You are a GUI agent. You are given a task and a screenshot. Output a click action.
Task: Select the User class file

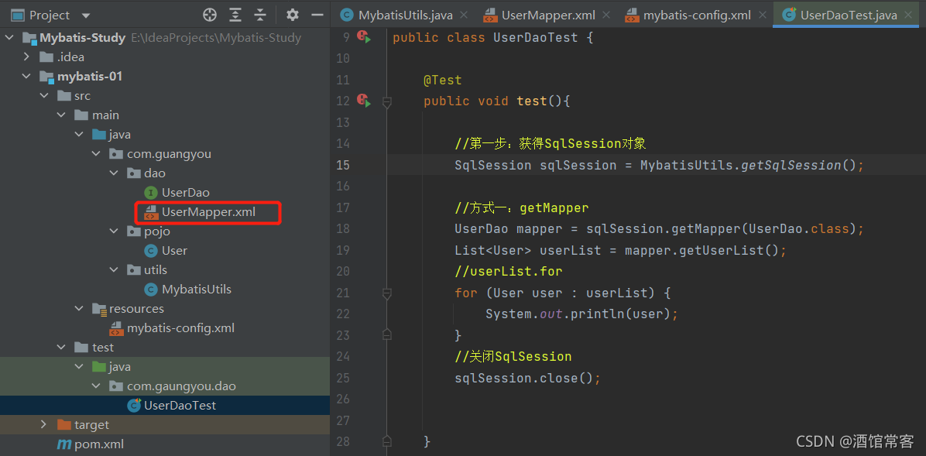point(174,250)
